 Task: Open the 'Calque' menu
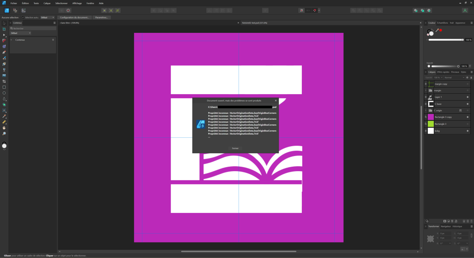(x=47, y=3)
